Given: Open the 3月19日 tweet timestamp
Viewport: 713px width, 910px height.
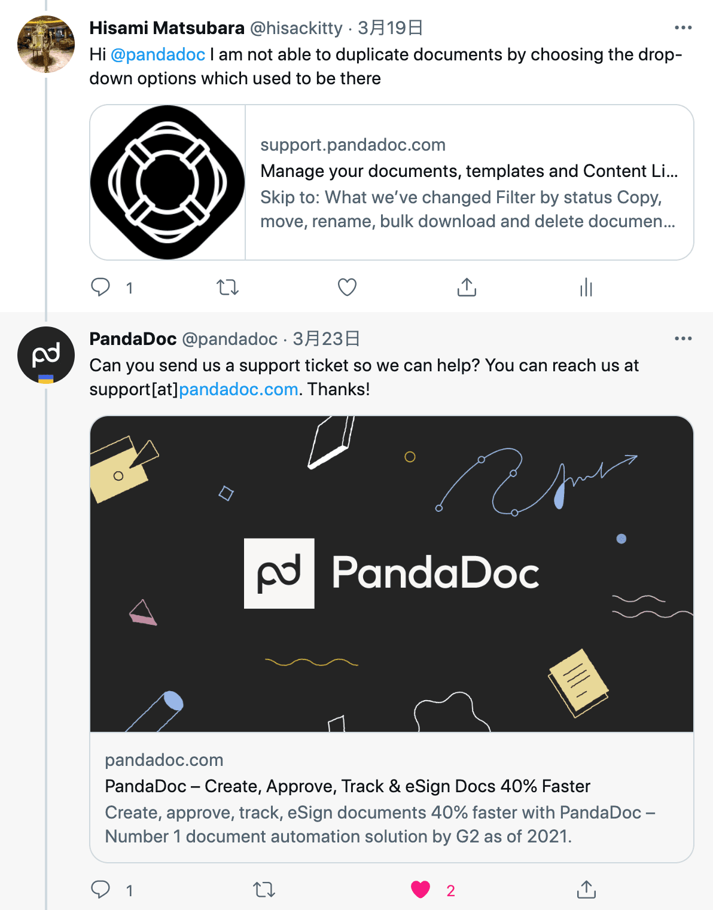Looking at the screenshot, I should (x=390, y=28).
